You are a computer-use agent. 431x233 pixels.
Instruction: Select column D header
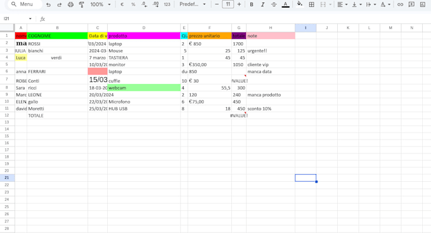click(x=144, y=28)
